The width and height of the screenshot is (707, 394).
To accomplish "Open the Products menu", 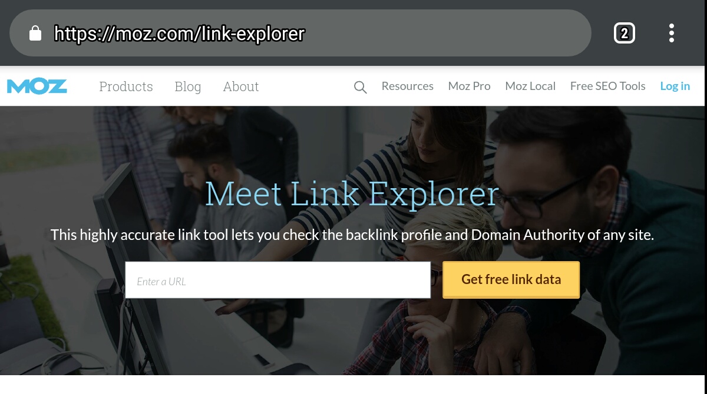I will [x=126, y=86].
